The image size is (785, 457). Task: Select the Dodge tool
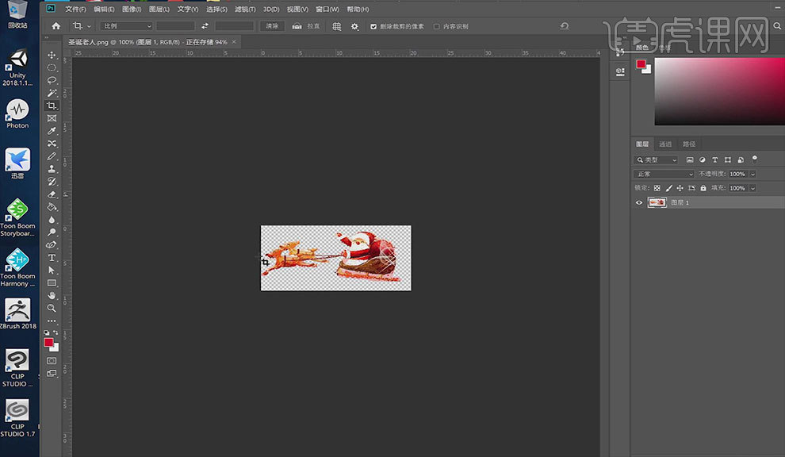click(52, 232)
